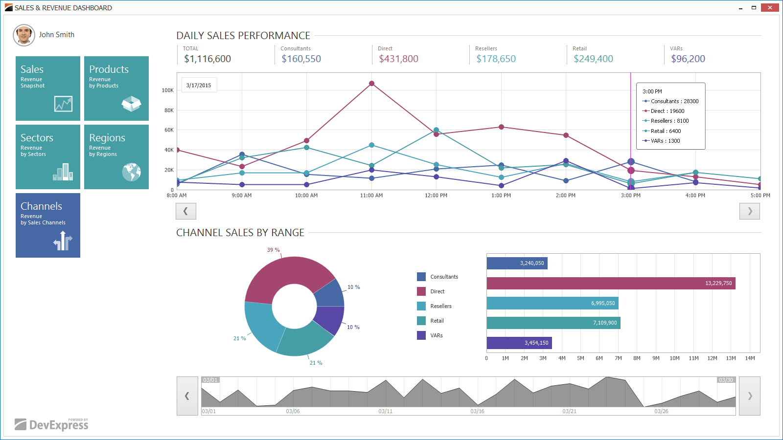The width and height of the screenshot is (783, 440).
Task: Go to previous day in daily sales chart
Action: (x=186, y=211)
